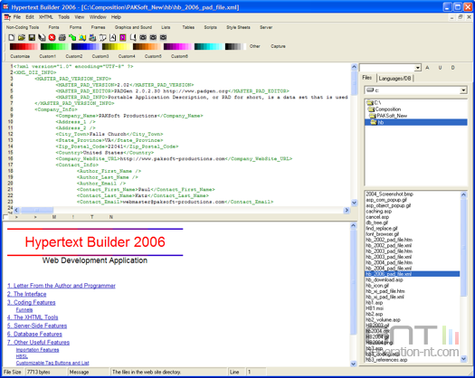475x378 pixels.
Task: Open the Tables tool group
Action: [x=188, y=27]
